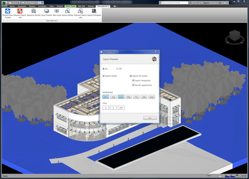249x179 pixels.
Task: Toggle the Thu weekday button
Action: [x=129, y=97]
